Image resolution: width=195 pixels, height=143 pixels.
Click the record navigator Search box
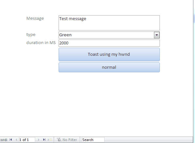pyautogui.click(x=93, y=140)
